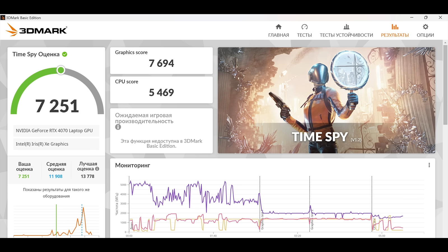Image resolution: width=448 pixels, height=252 pixels.
Task: Click the Graphics score card
Action: [x=161, y=60]
